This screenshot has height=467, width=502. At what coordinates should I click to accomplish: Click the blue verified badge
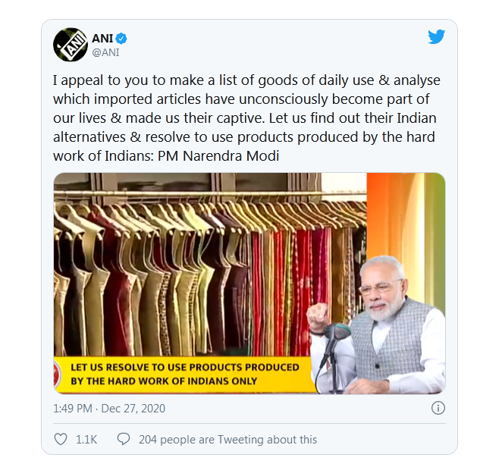[121, 39]
